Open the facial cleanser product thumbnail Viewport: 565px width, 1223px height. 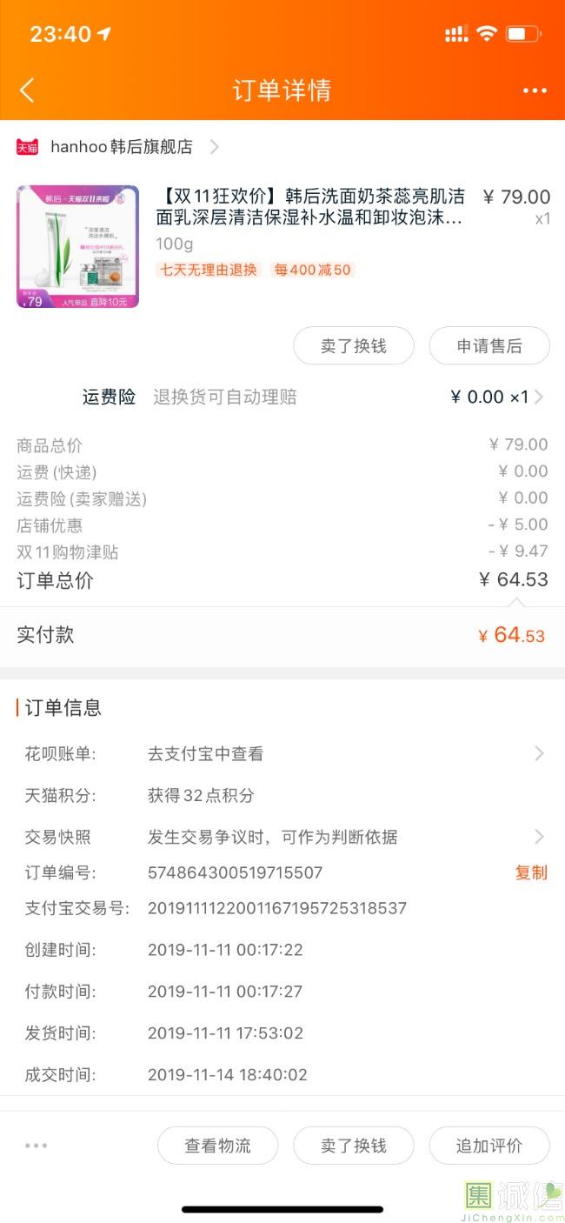click(78, 247)
